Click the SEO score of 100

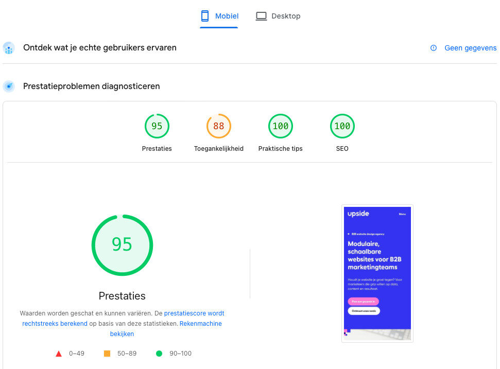tap(342, 126)
